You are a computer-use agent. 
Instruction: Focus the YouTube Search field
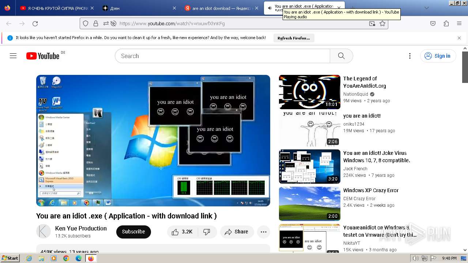pos(222,56)
